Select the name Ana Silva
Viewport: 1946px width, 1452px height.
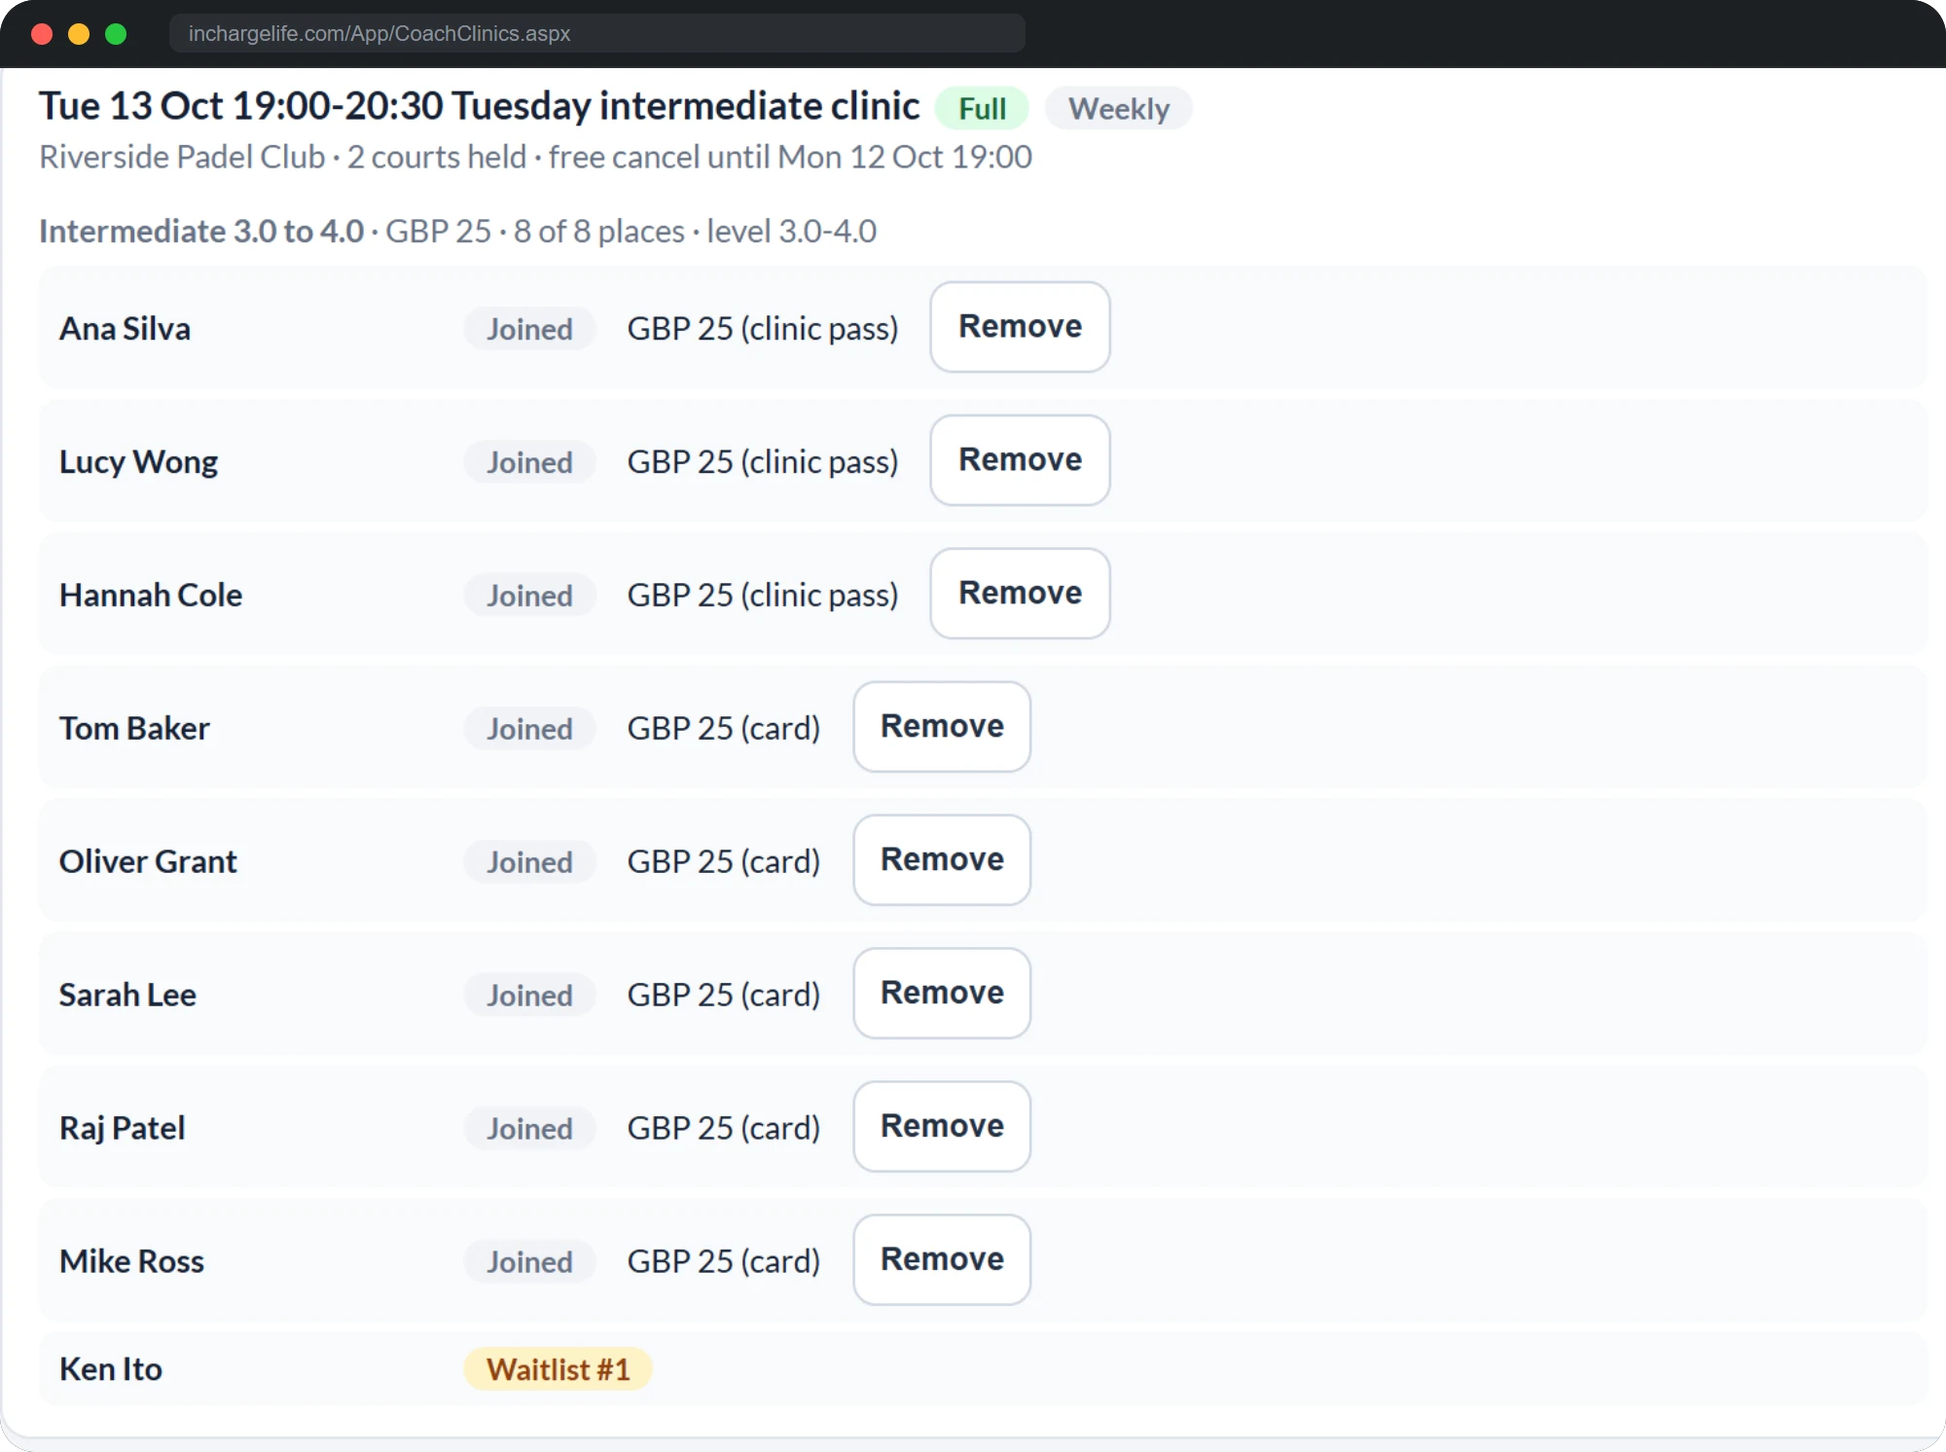(x=125, y=329)
